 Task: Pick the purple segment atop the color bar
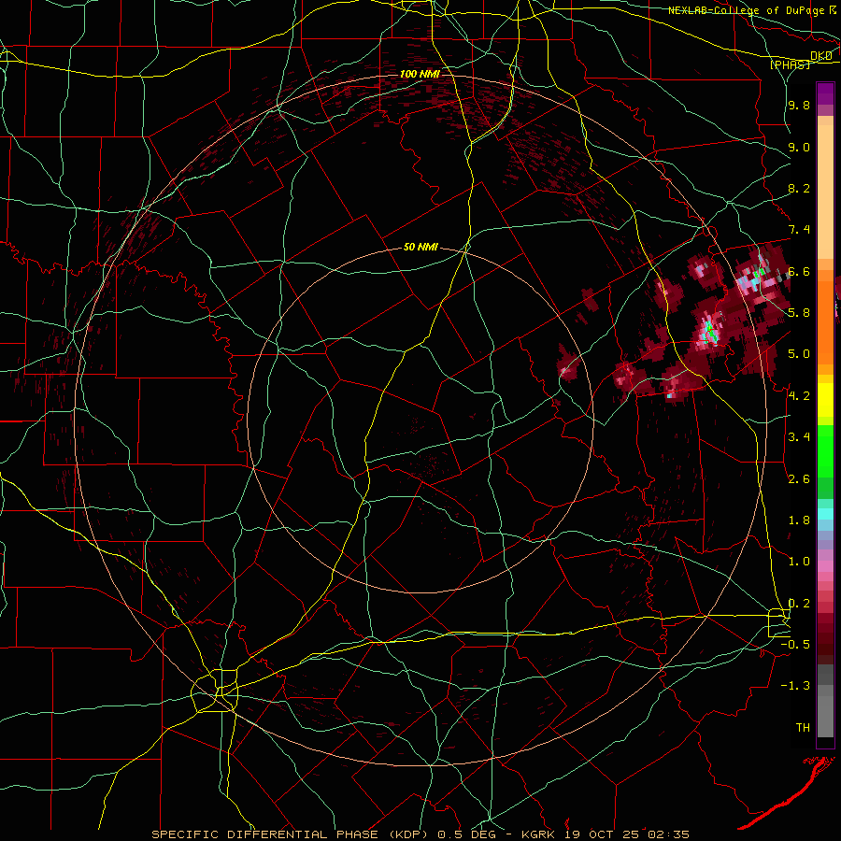coord(825,93)
